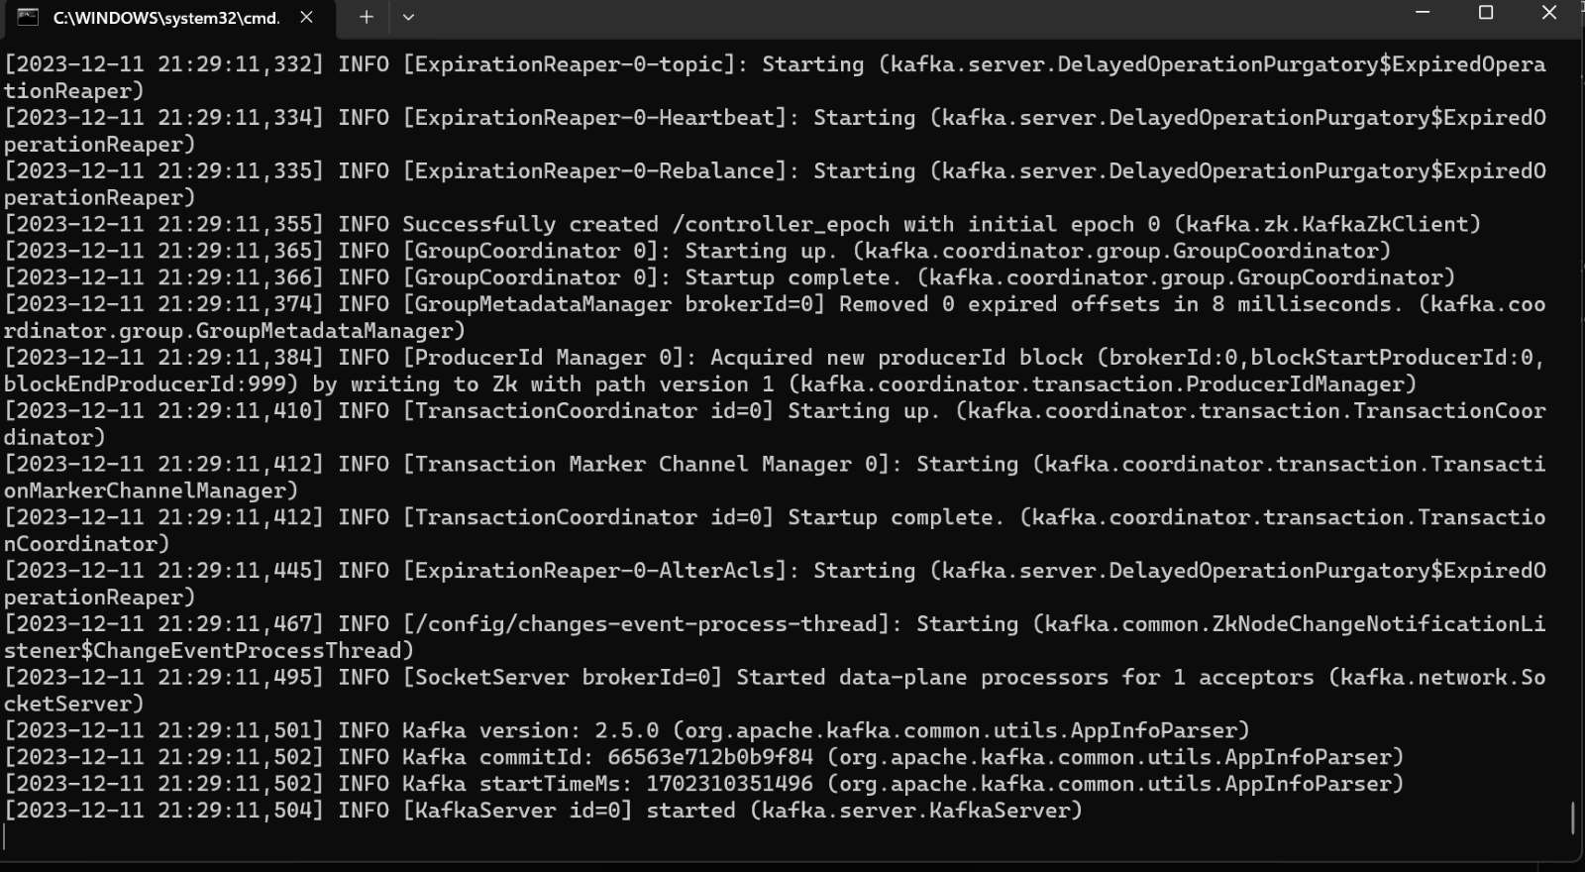This screenshot has width=1585, height=872.
Task: Click the blinking cursor on the last line
Action: pyautogui.click(x=6, y=837)
